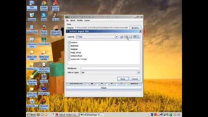
Task: Click the Browse button in MCPatcher
Action: 135,28
